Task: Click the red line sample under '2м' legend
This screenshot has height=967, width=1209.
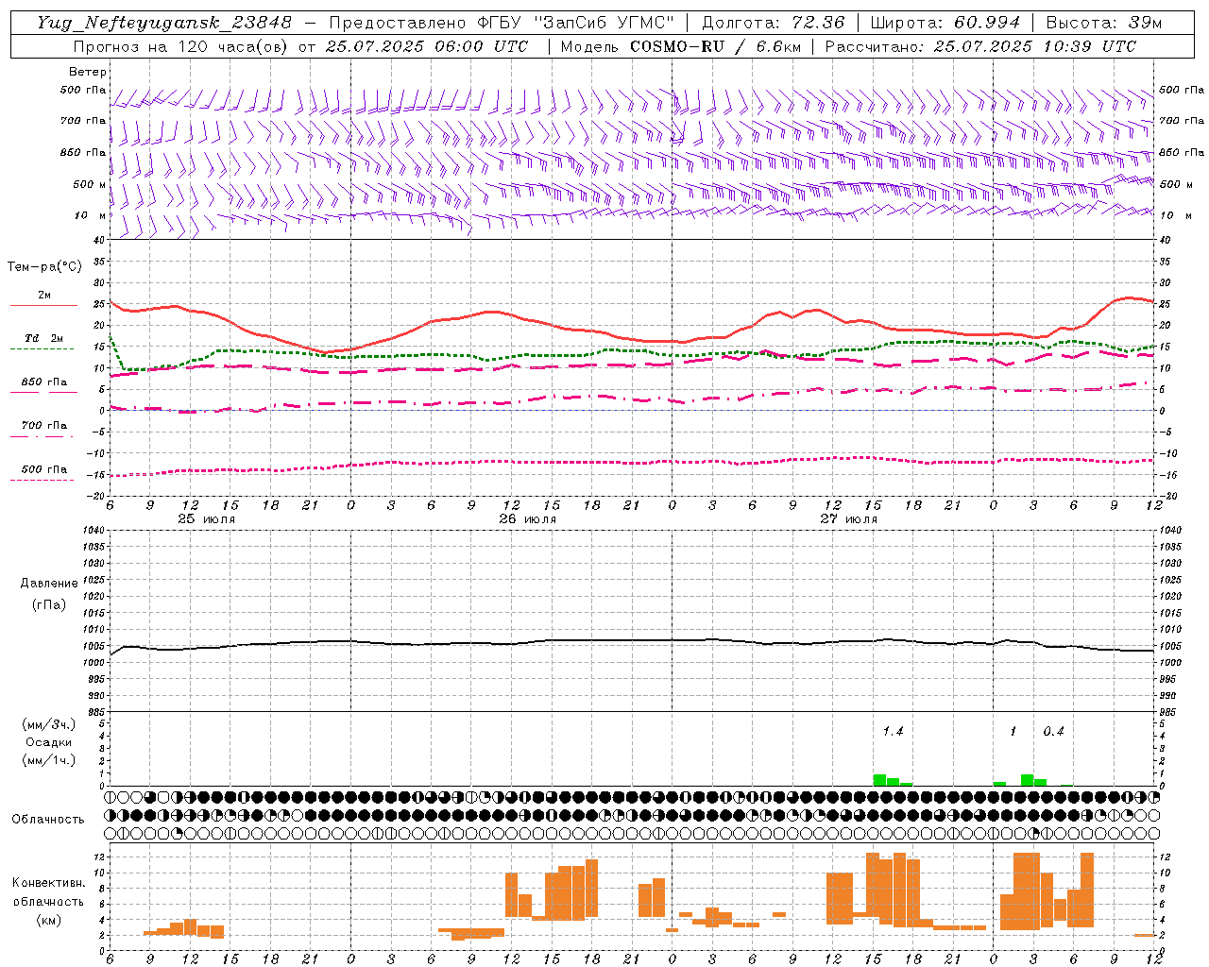Action: pos(43,305)
